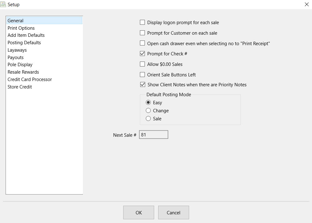The image size is (312, 223).
Task: Uncheck Prompt for Check # option
Action: [x=142, y=54]
